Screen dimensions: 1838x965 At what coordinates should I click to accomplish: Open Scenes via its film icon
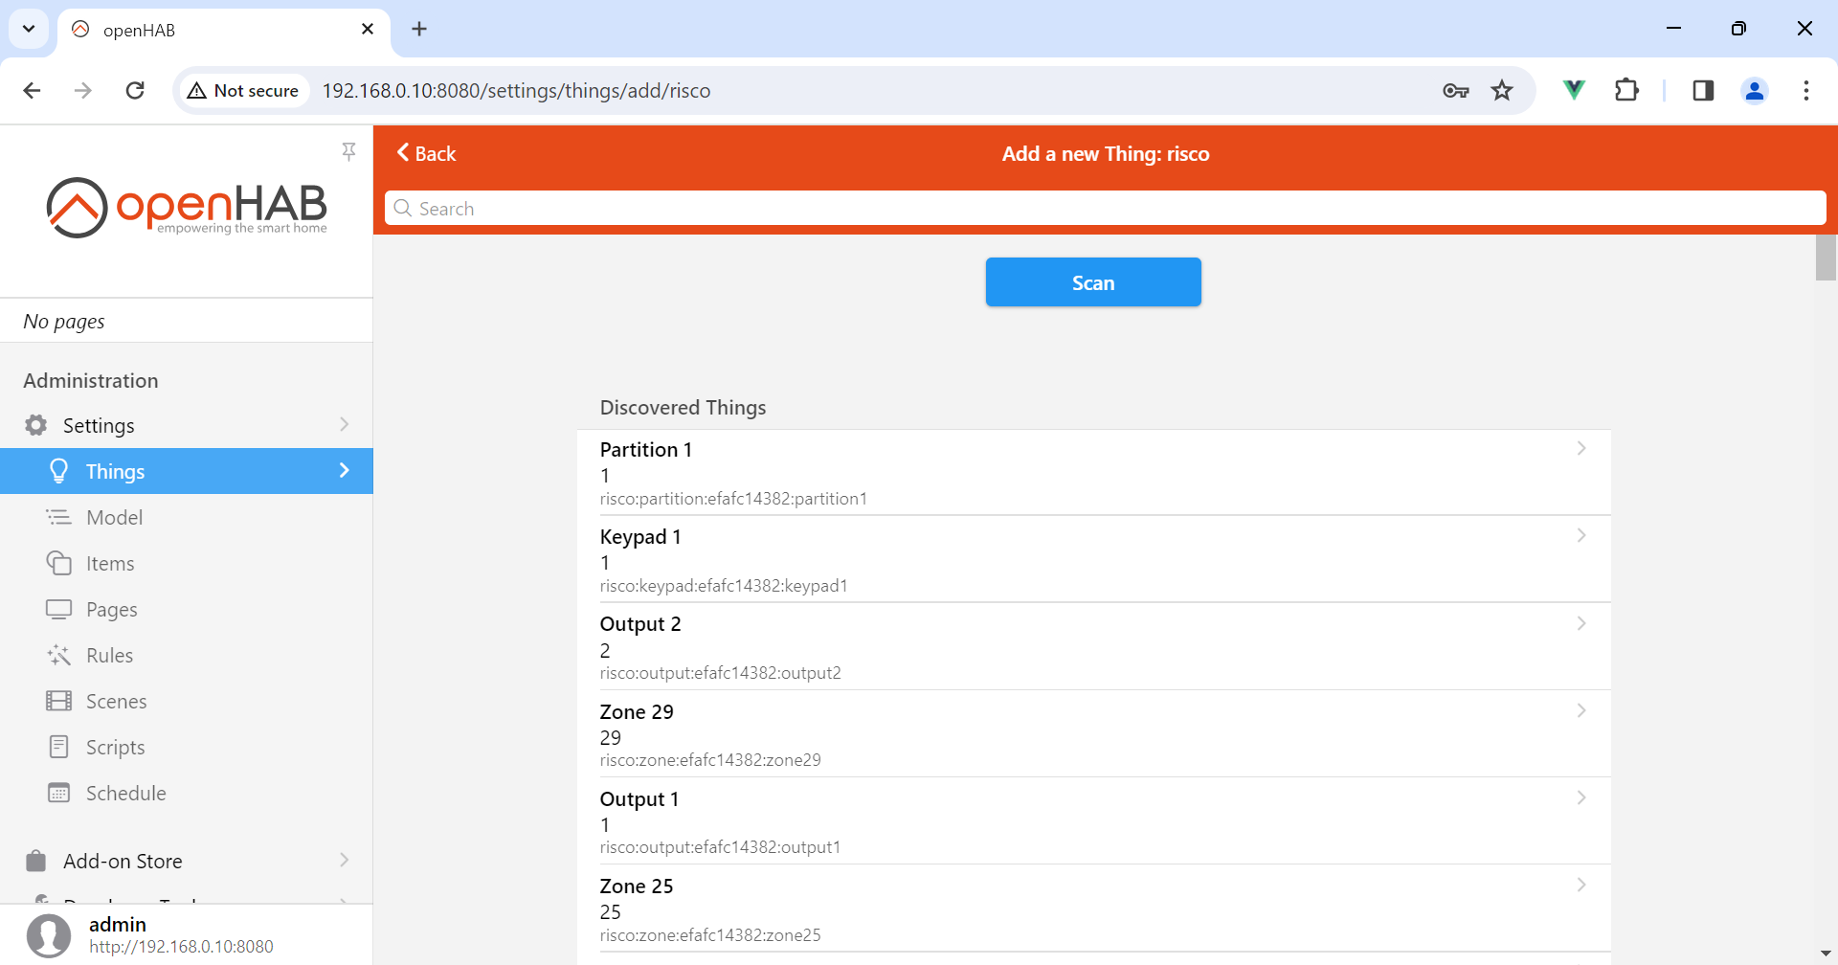pos(59,701)
